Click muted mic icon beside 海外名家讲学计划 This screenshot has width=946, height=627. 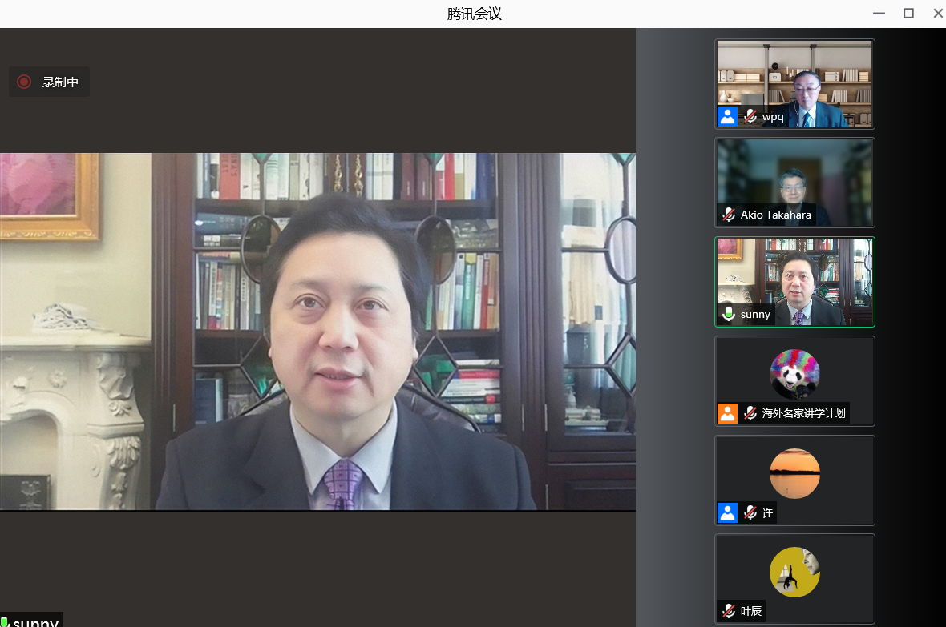[x=750, y=413]
